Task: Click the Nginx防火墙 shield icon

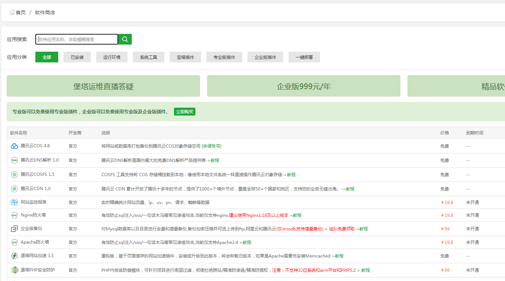Action: coord(14,215)
